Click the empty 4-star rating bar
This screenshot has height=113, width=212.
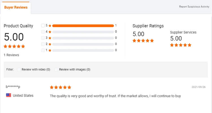point(83,32)
